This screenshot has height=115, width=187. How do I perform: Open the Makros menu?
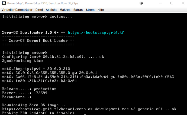[x=65, y=10]
